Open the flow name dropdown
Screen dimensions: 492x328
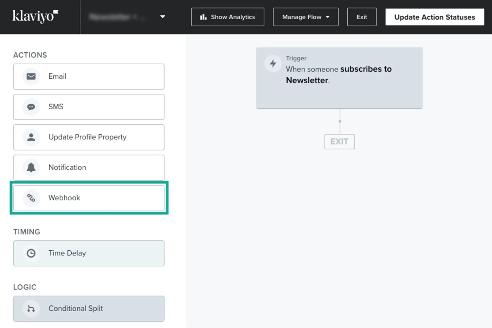[162, 17]
